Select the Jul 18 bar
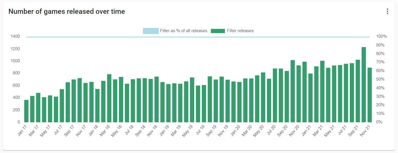Image resolution: width=398 pixels, height=153 pixels. (133, 101)
